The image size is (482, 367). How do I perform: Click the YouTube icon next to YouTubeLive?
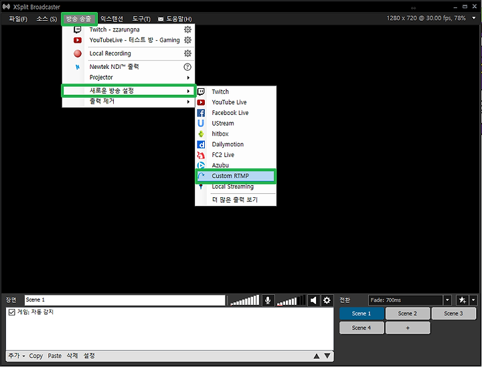[x=78, y=40]
